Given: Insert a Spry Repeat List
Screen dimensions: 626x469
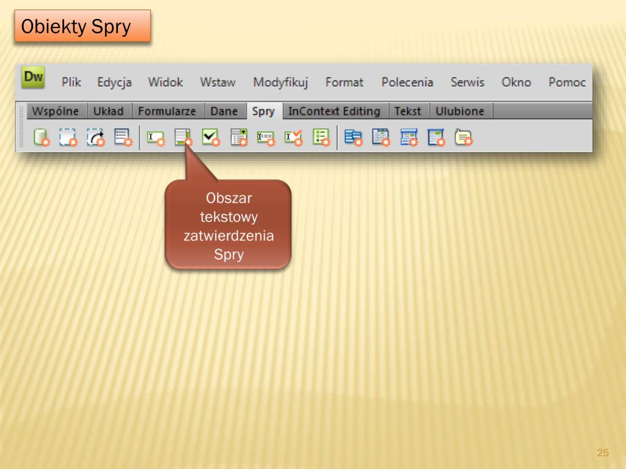Looking at the screenshot, I should (x=123, y=137).
